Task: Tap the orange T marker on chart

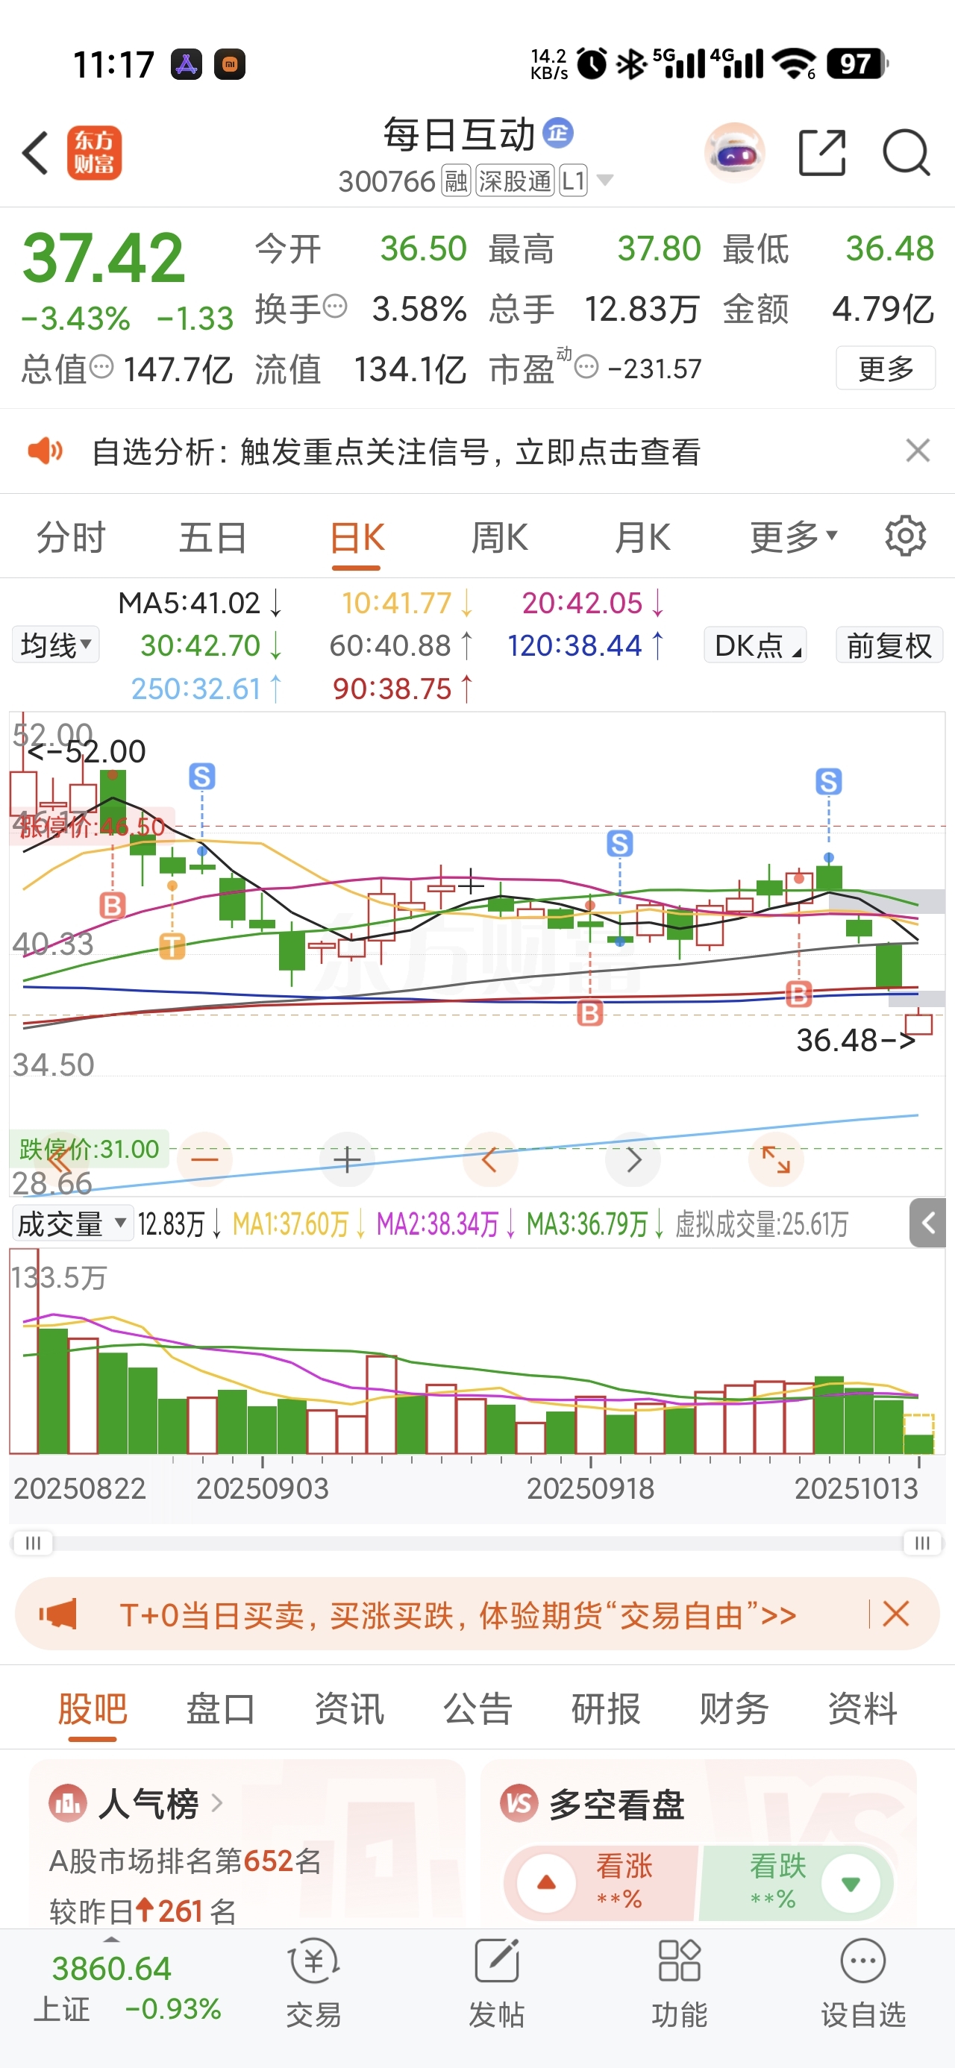Action: pyautogui.click(x=172, y=946)
